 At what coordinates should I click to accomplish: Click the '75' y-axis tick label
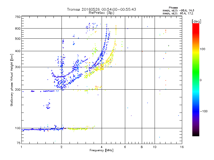(x=19, y=143)
